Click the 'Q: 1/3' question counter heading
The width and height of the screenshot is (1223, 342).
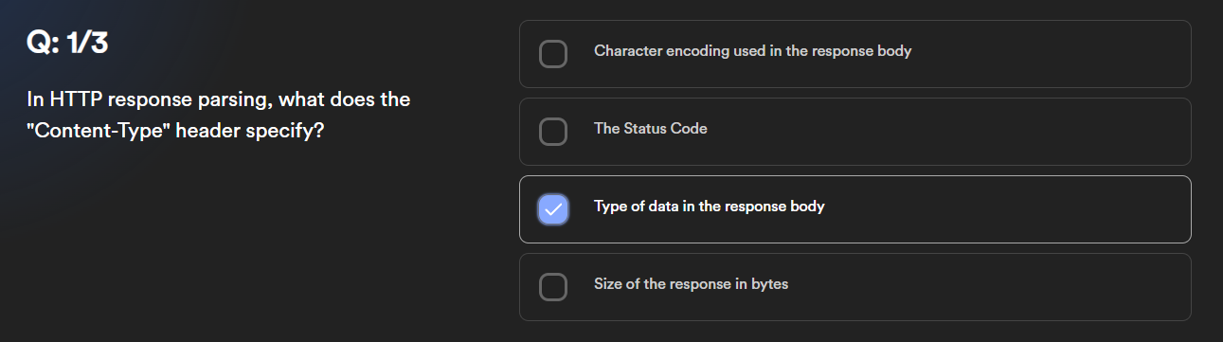coord(67,43)
